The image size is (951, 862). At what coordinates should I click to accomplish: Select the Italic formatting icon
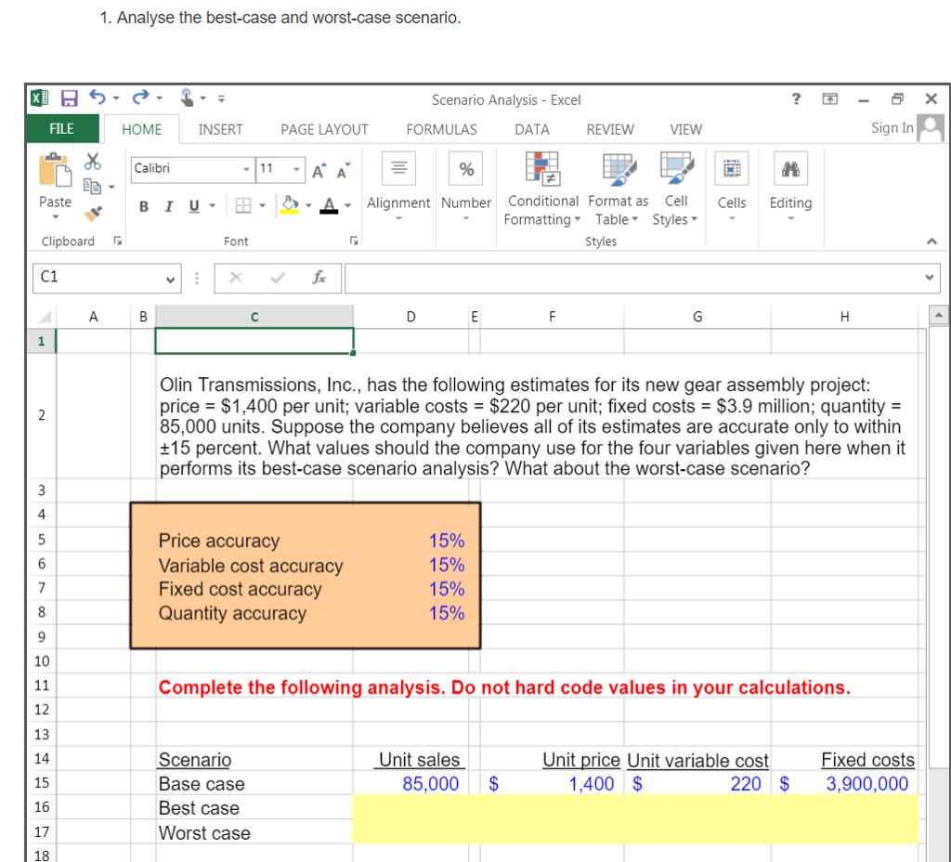(169, 205)
